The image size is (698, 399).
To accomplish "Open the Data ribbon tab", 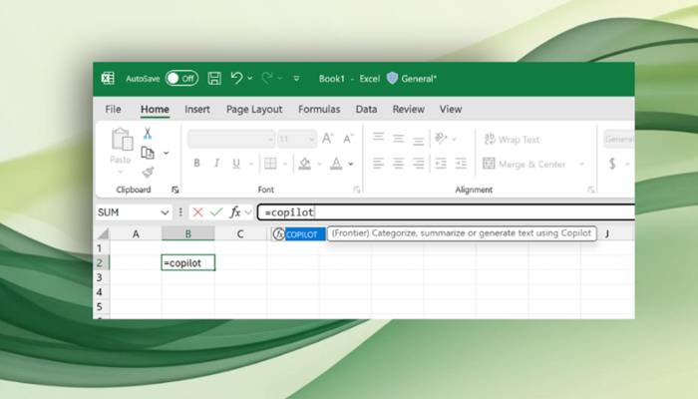I will (x=366, y=109).
